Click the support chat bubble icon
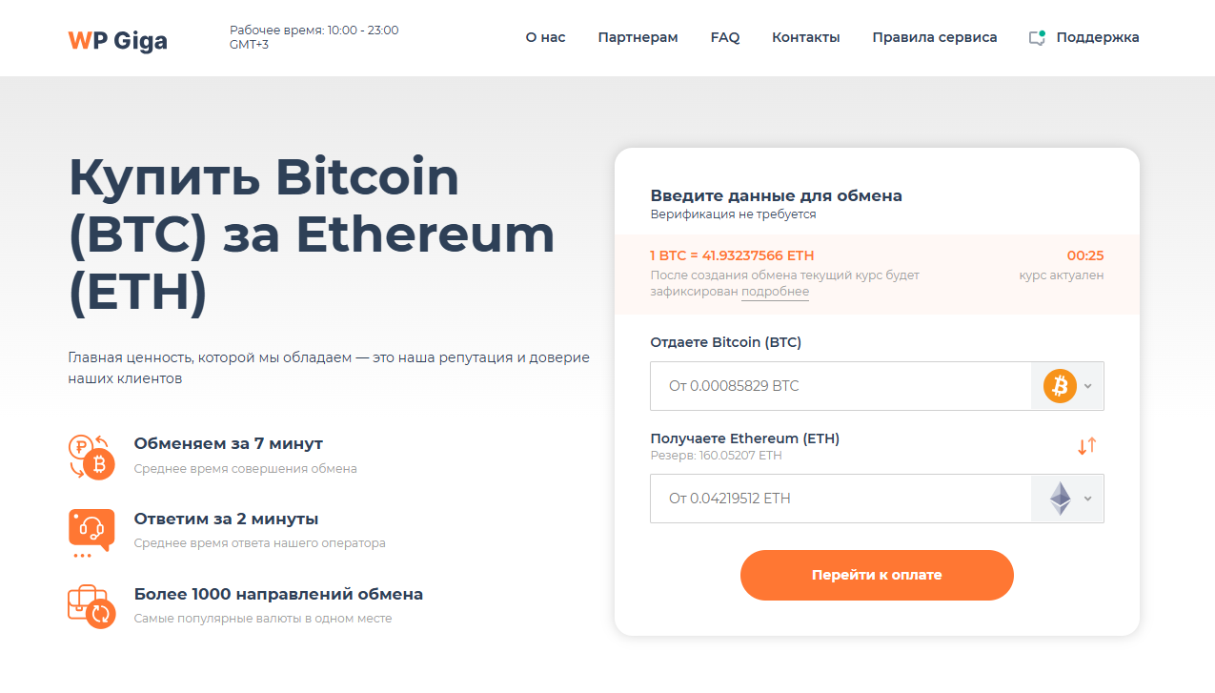 pos(1037,38)
